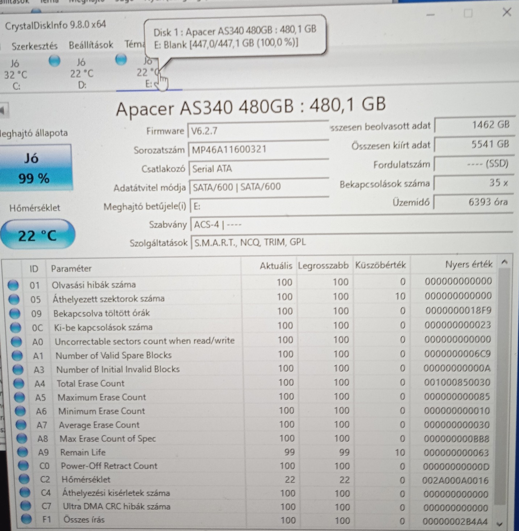Click the total reads value 1462 GB

[475, 125]
